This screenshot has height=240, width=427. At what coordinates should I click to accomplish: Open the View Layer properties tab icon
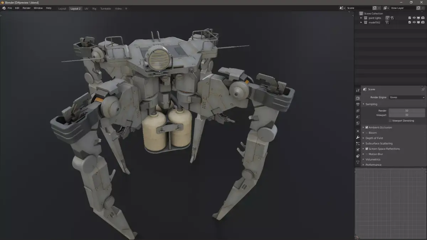(358, 111)
